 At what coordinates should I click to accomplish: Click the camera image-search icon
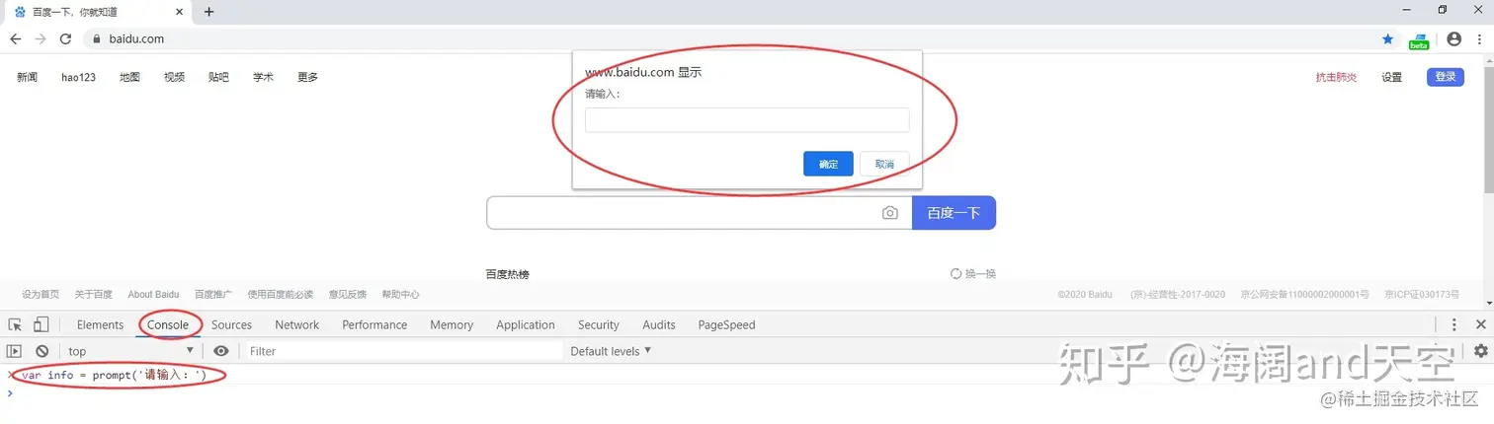[x=890, y=213]
